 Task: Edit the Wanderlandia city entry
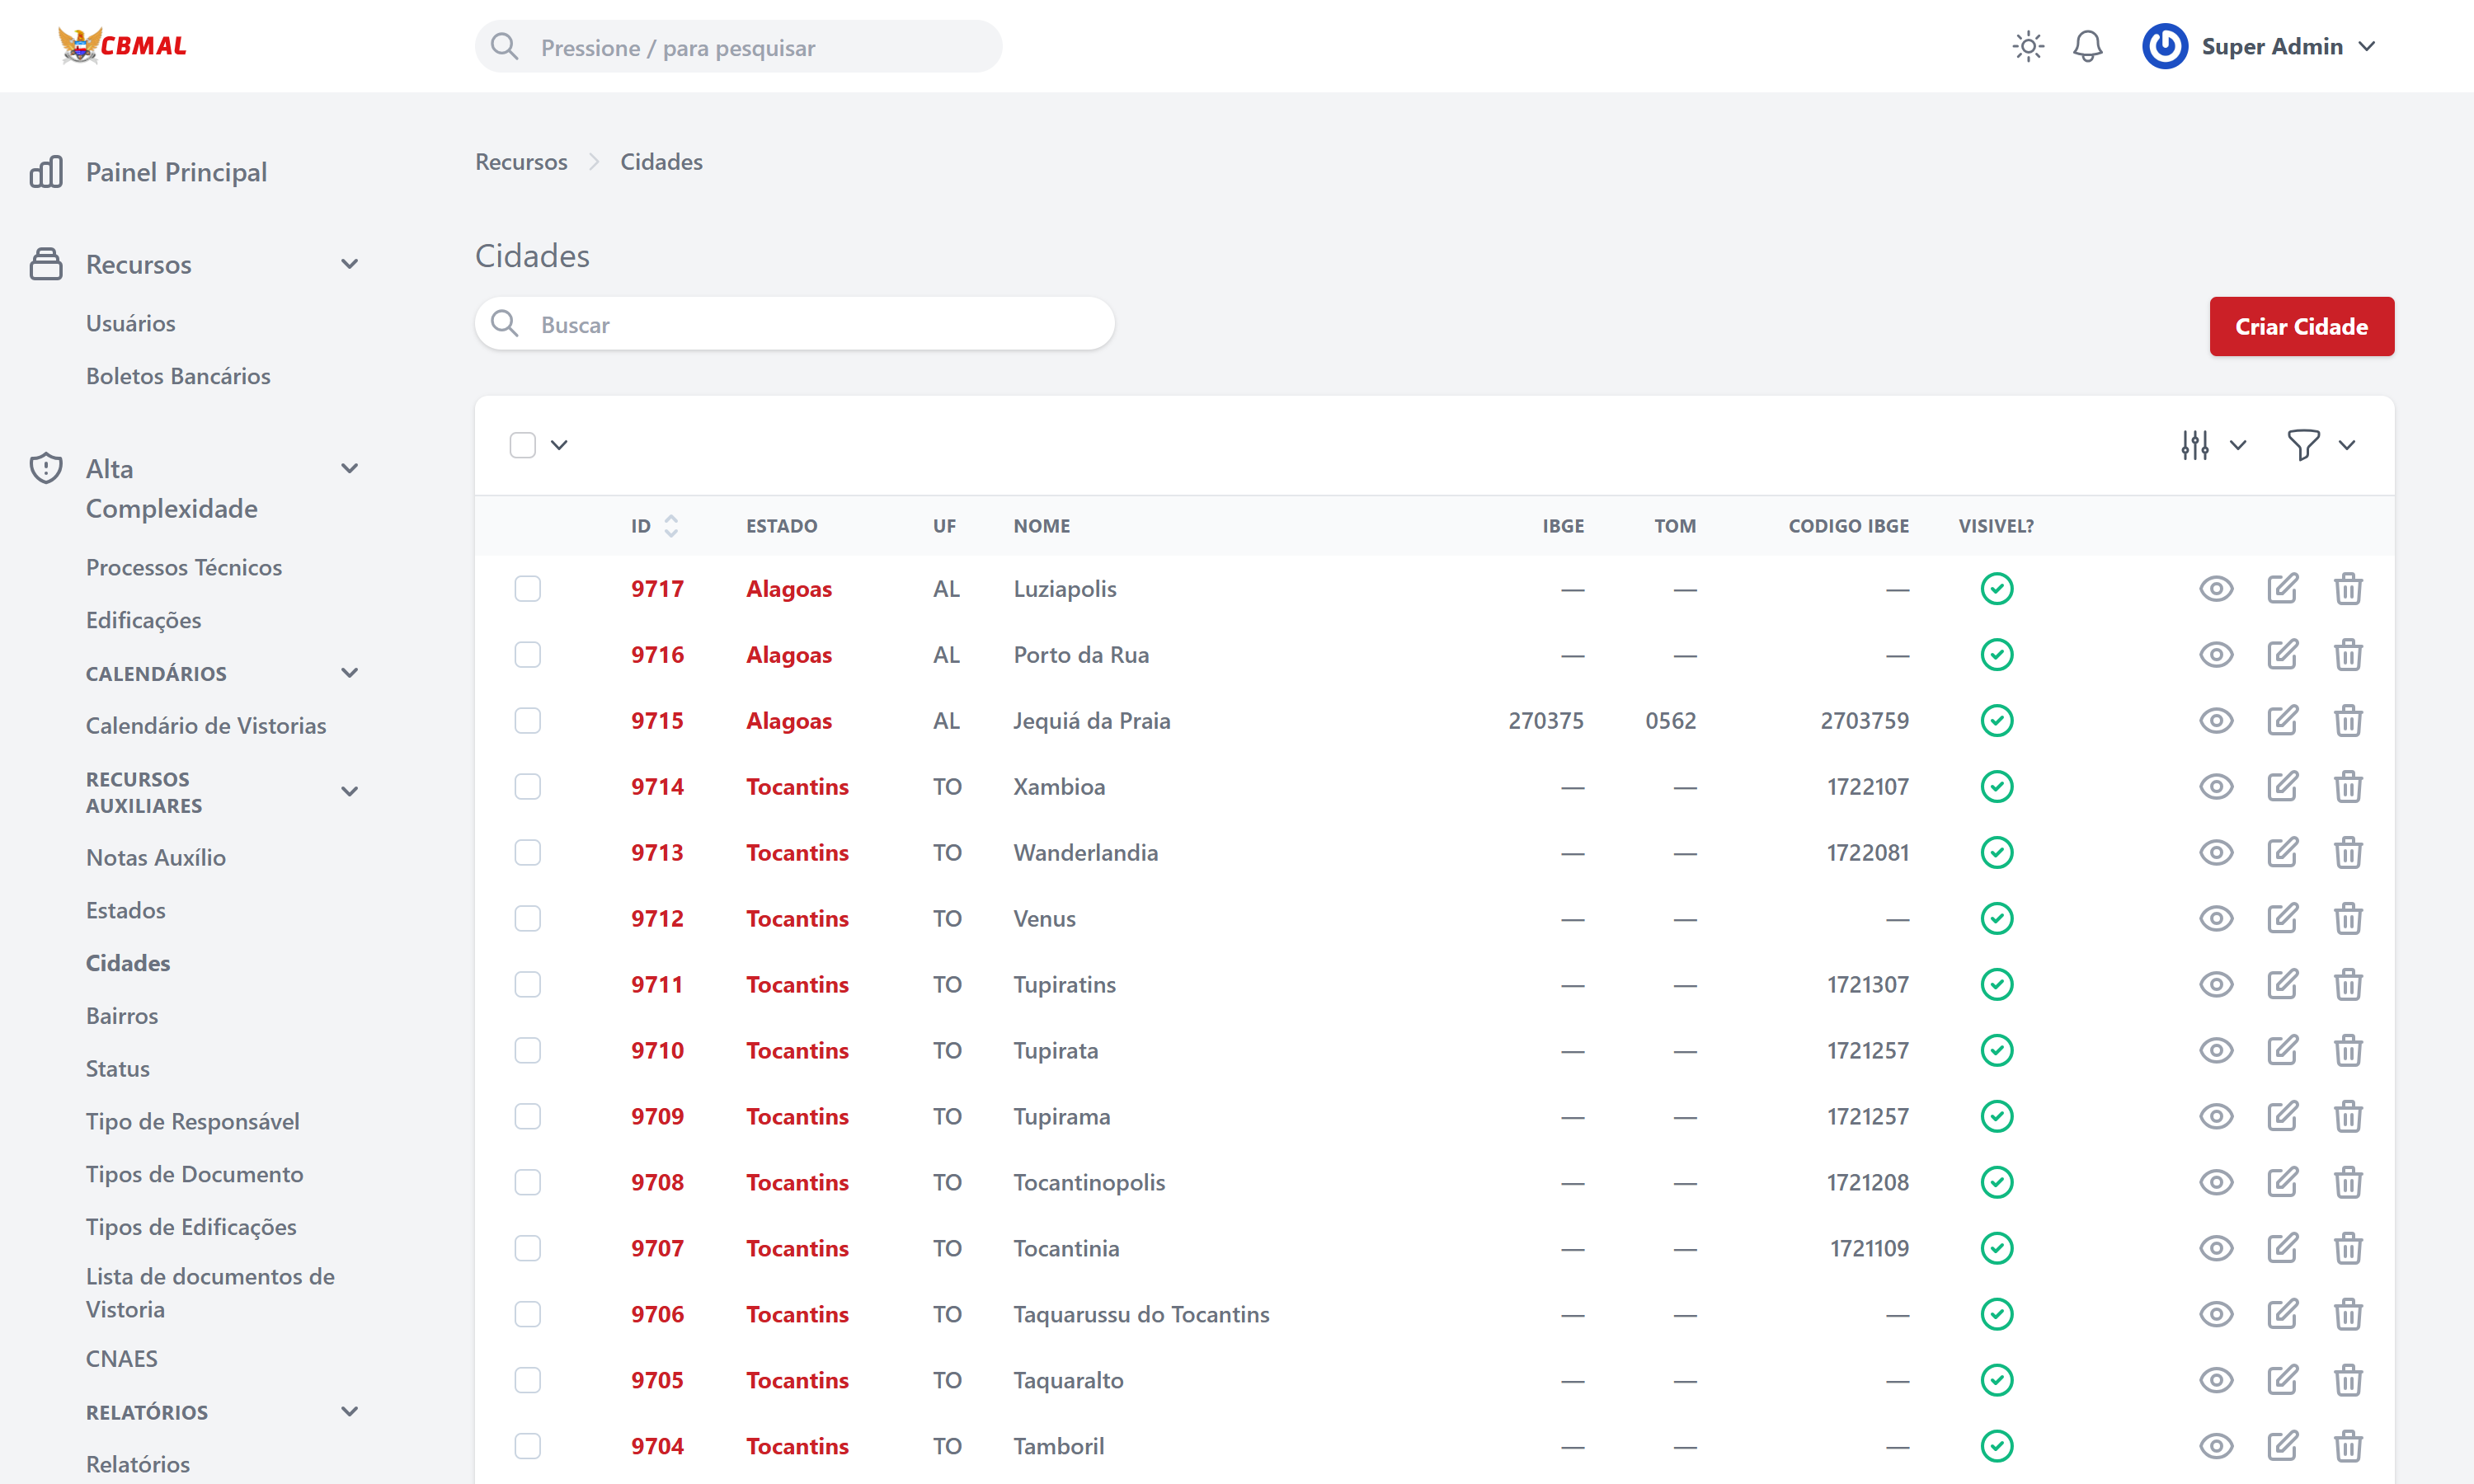click(x=2282, y=853)
